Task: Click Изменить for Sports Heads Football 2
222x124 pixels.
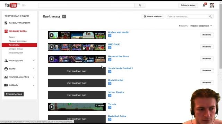Action: (207, 71)
